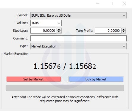Viewport: 132px width, 111px height.
Task: Open the Type dropdown Market Execution
Action: tap(78, 46)
